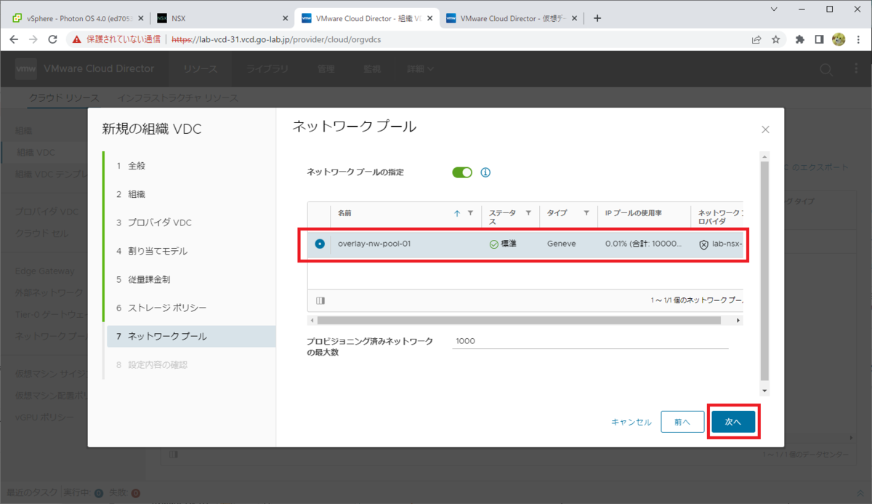
Task: Go back in the browser
Action: [14, 39]
